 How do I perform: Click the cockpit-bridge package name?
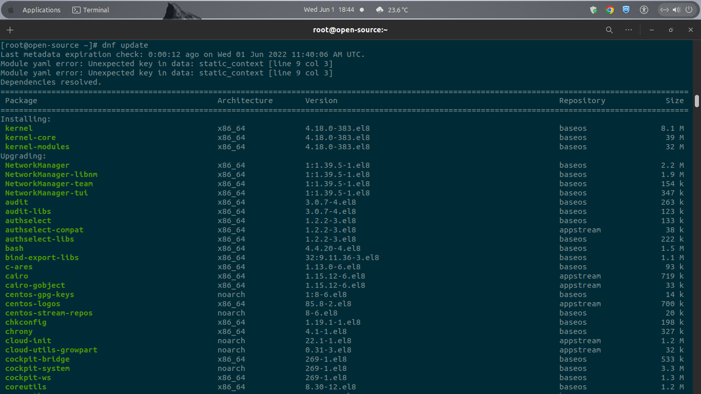coord(37,359)
